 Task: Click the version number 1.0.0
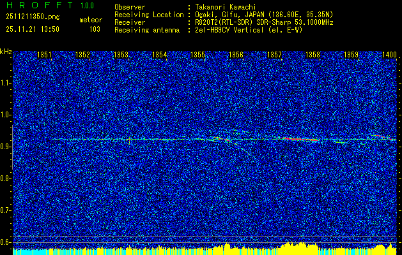[87, 6]
